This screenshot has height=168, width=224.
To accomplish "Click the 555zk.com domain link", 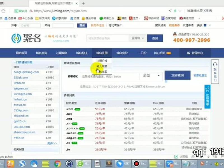I will tap(21, 78).
